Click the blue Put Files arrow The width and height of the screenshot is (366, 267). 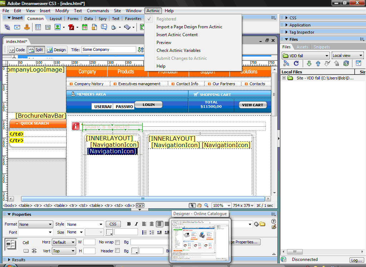point(318,63)
